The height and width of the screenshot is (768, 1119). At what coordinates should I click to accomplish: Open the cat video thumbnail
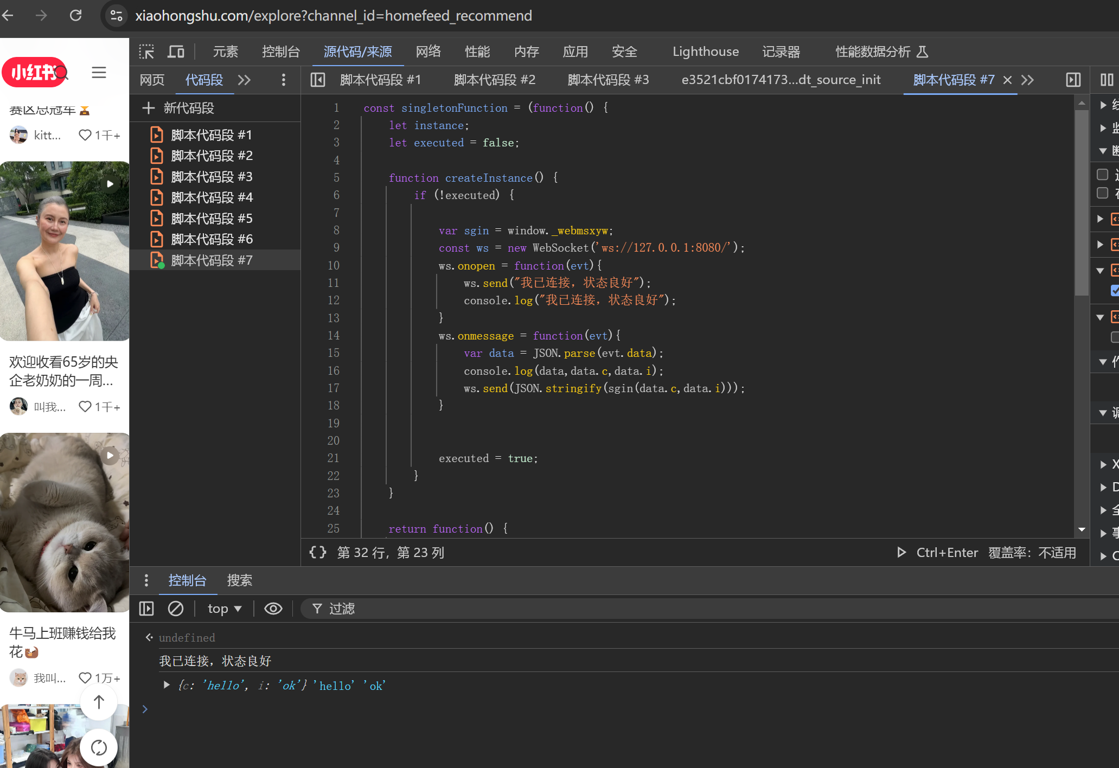65,522
